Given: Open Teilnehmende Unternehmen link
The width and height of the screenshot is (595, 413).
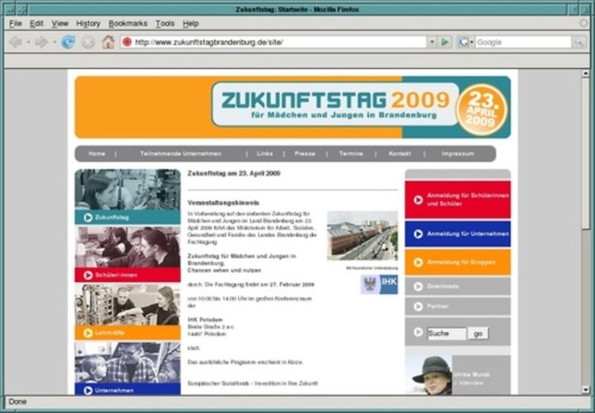Looking at the screenshot, I should pyautogui.click(x=181, y=153).
